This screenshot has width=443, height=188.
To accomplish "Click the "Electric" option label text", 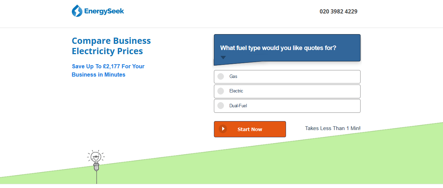I will [x=236, y=91].
